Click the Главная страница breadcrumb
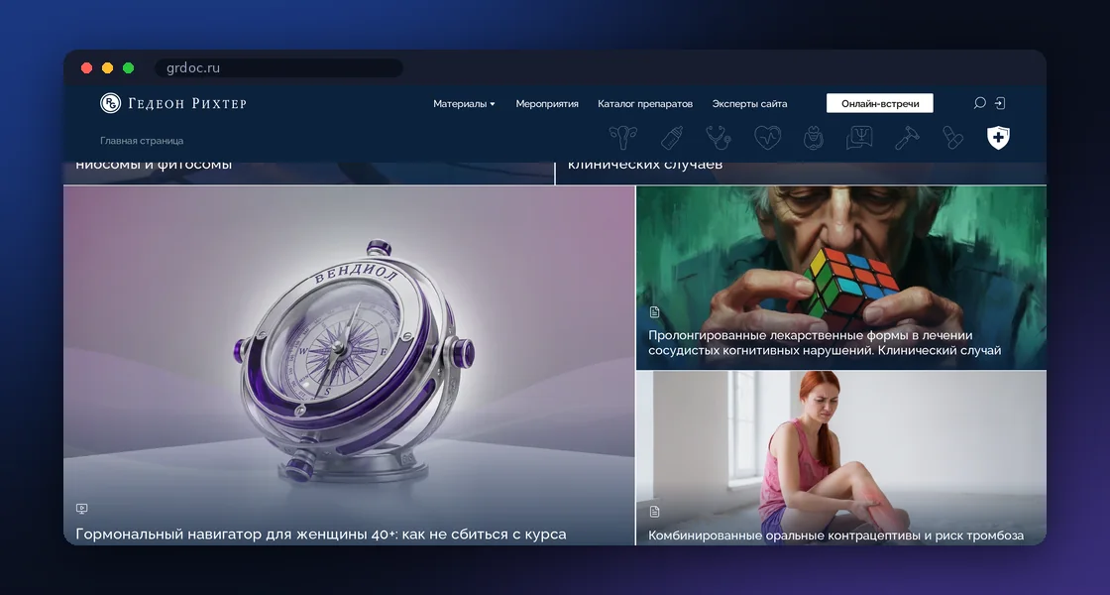 click(x=142, y=141)
